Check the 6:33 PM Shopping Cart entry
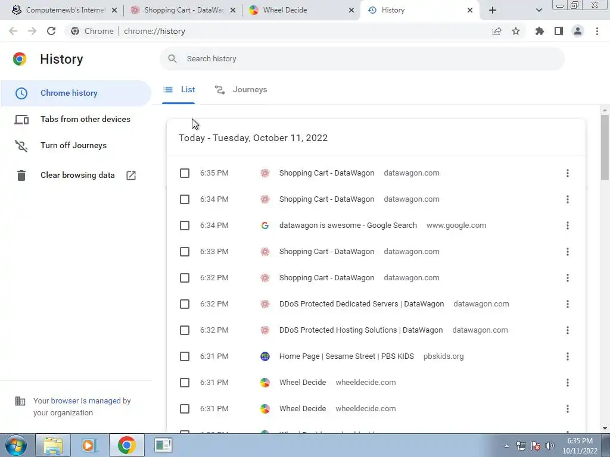Screen dimensions: 610x457 coord(185,252)
